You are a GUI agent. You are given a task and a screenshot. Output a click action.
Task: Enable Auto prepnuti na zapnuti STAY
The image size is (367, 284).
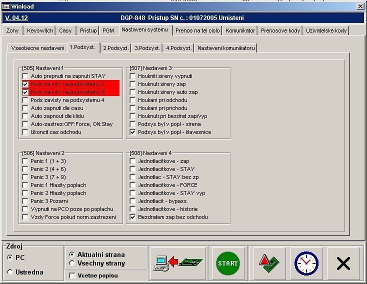pyautogui.click(x=25, y=76)
